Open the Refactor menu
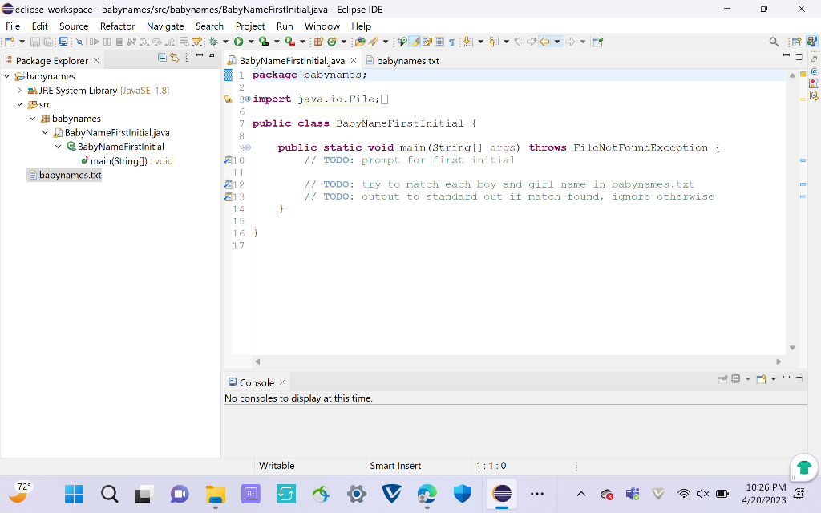Viewport: 821px width, 513px height. point(117,26)
